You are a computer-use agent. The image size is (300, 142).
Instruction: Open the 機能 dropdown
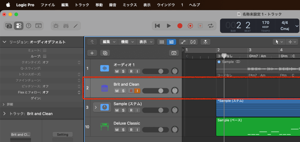(x=127, y=42)
